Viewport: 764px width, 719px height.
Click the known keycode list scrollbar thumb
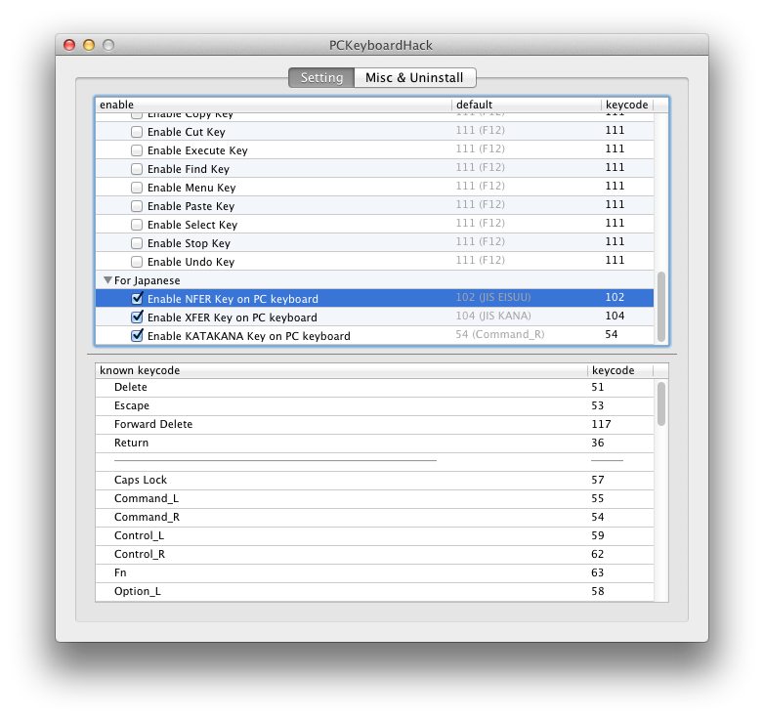click(x=661, y=403)
